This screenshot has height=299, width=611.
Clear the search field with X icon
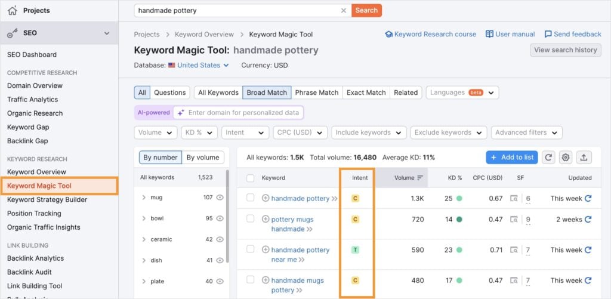[x=343, y=10]
